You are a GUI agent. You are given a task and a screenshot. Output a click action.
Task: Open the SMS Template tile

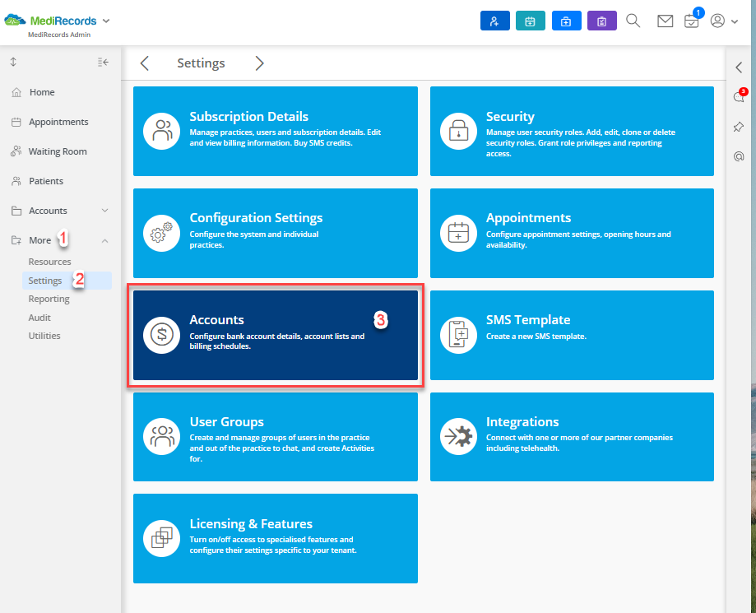(572, 335)
